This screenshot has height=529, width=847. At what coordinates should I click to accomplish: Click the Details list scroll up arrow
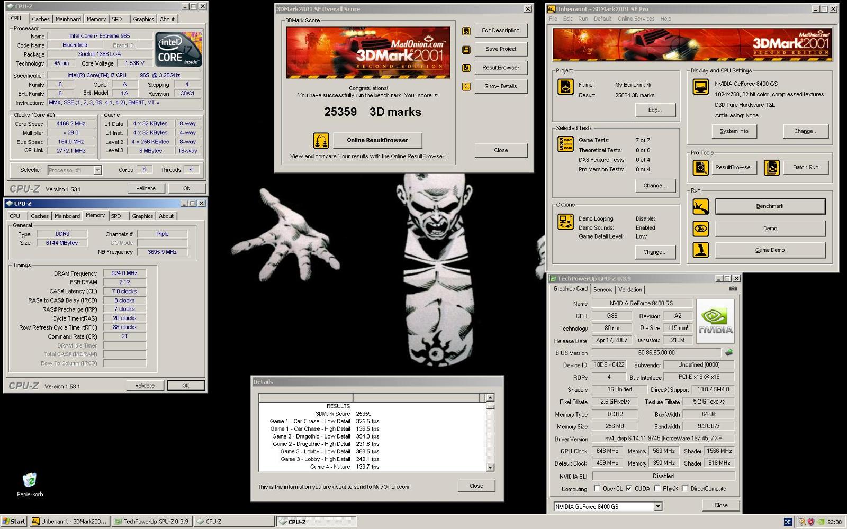[x=490, y=397]
